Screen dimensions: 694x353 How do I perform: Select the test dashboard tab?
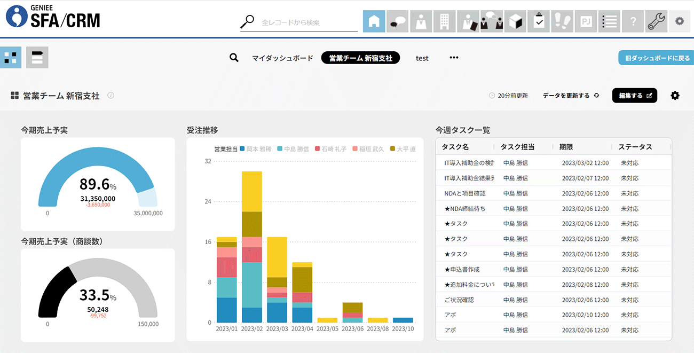(422, 58)
